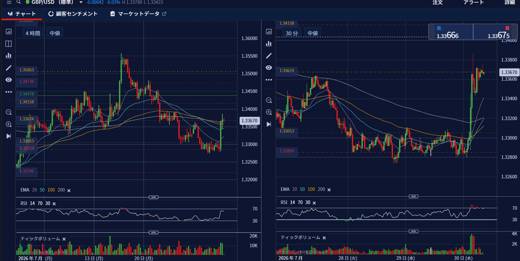Open the hamburger menu at top left
This screenshot has width=520, height=261.
pos(9,2)
